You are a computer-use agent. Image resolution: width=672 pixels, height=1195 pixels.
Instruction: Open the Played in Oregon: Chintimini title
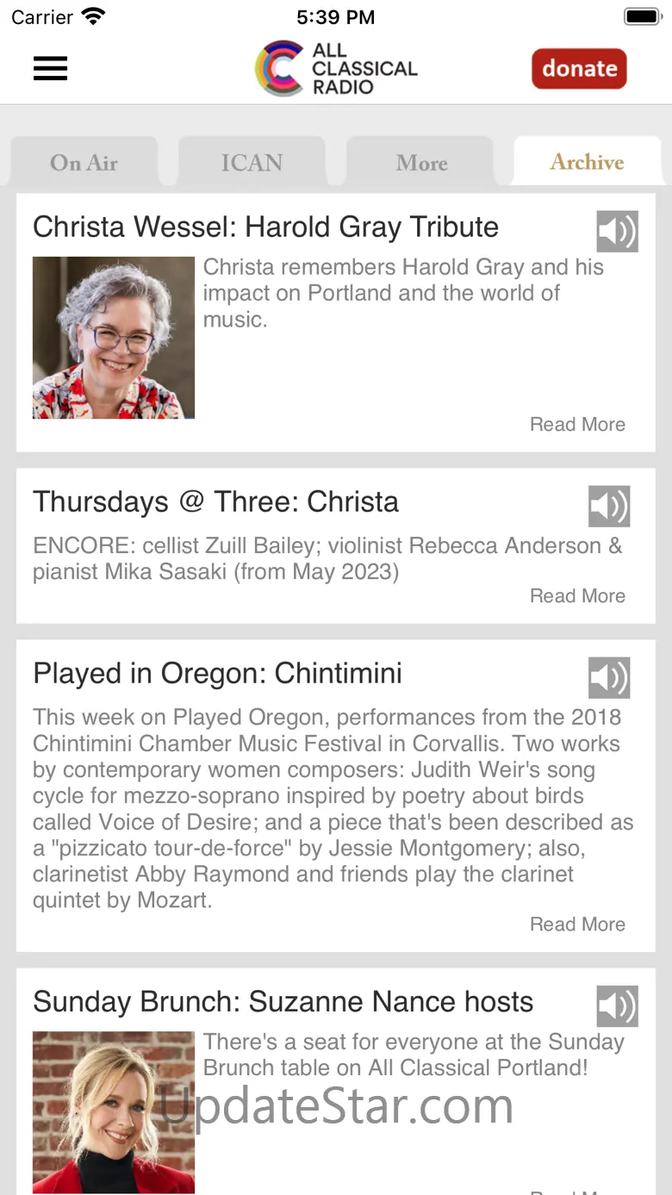pos(217,674)
